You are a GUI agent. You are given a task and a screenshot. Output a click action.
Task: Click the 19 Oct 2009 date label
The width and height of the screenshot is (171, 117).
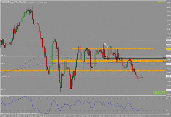click(x=4, y=116)
